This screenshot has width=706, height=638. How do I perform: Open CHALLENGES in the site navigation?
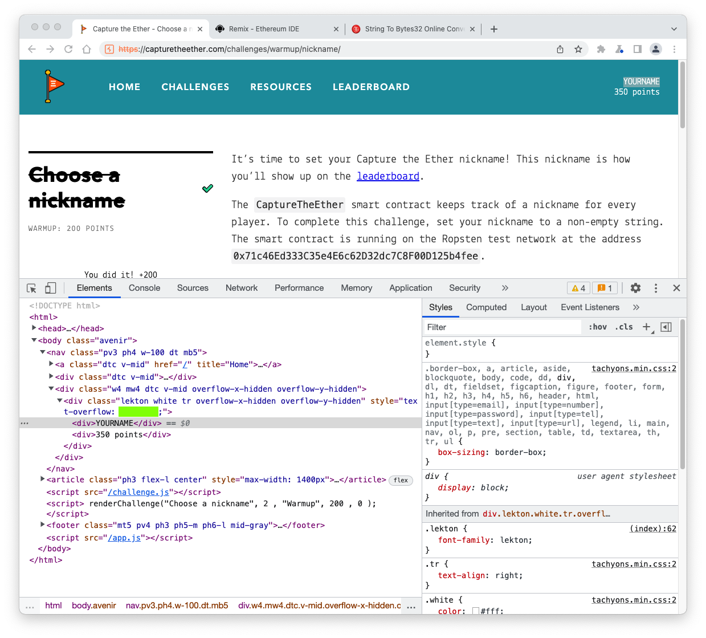195,87
